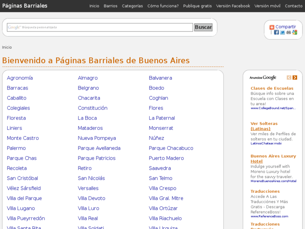Click the Inicio breadcrumb
The width and height of the screenshot is (305, 229).
pos(7,47)
